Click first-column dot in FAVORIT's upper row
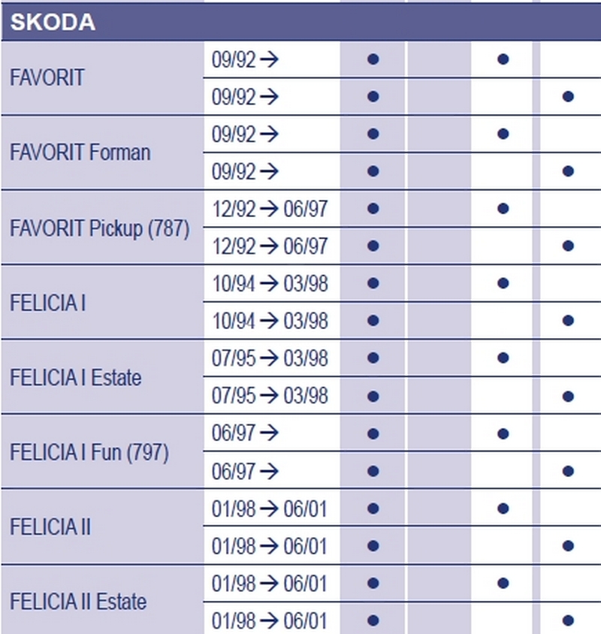601x634 pixels. (x=373, y=59)
